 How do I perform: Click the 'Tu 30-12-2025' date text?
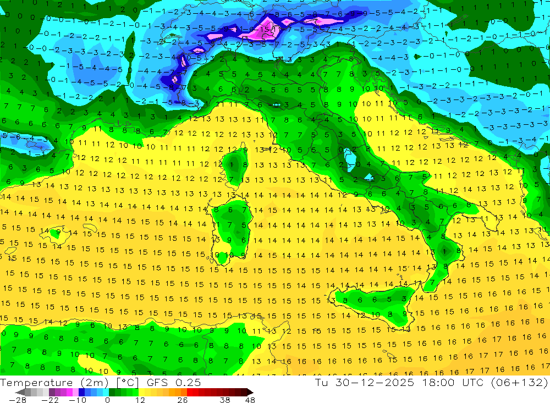tap(365, 382)
